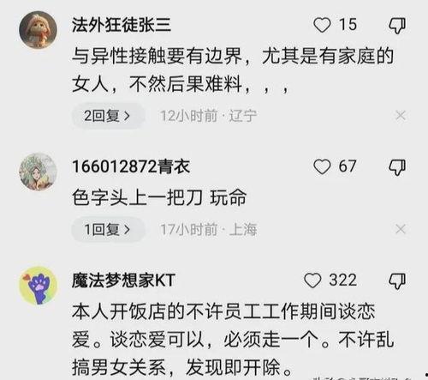Expand the 1回复 replies

pos(108,229)
